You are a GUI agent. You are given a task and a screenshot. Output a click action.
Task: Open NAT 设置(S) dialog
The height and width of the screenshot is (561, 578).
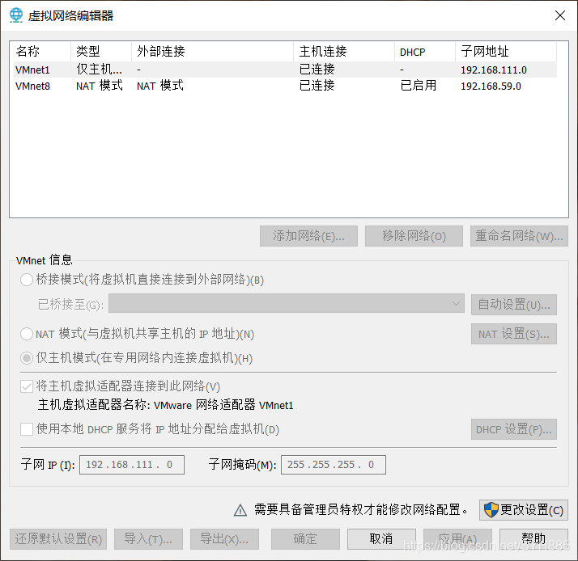tap(514, 334)
